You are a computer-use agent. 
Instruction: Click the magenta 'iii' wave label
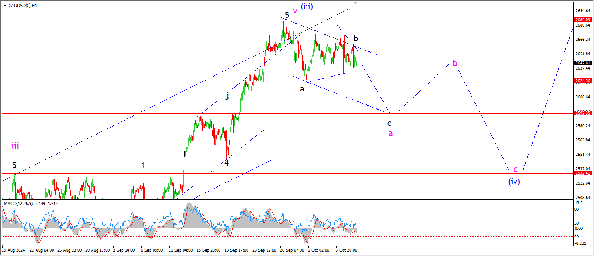click(x=15, y=146)
